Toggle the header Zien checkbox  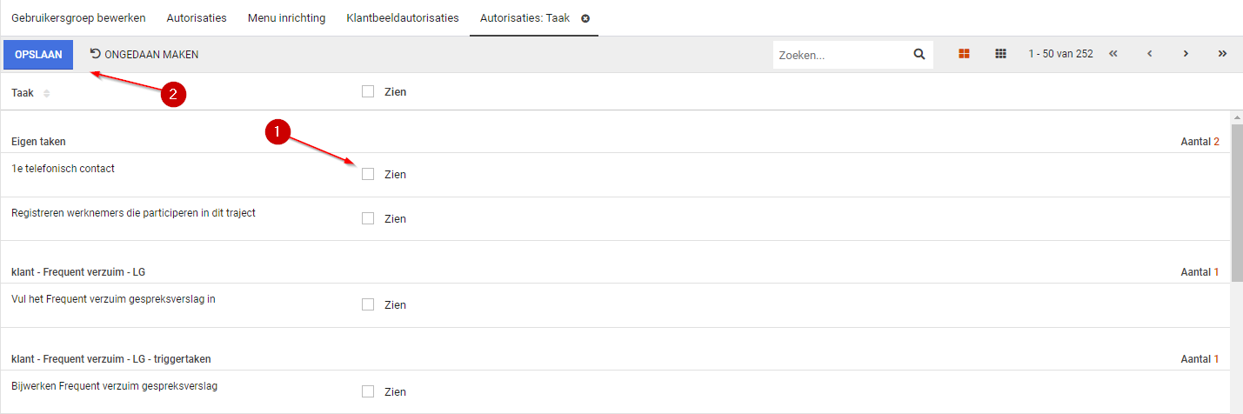coord(368,91)
